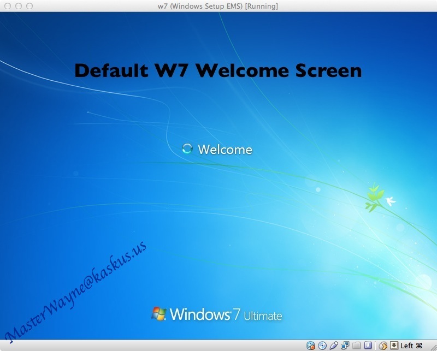
Task: Click the USB devices plug icon
Action: tap(334, 346)
